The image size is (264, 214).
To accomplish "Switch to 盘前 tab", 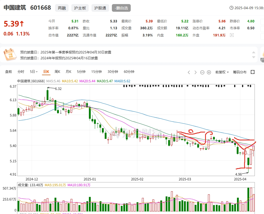I will [x=9, y=72].
